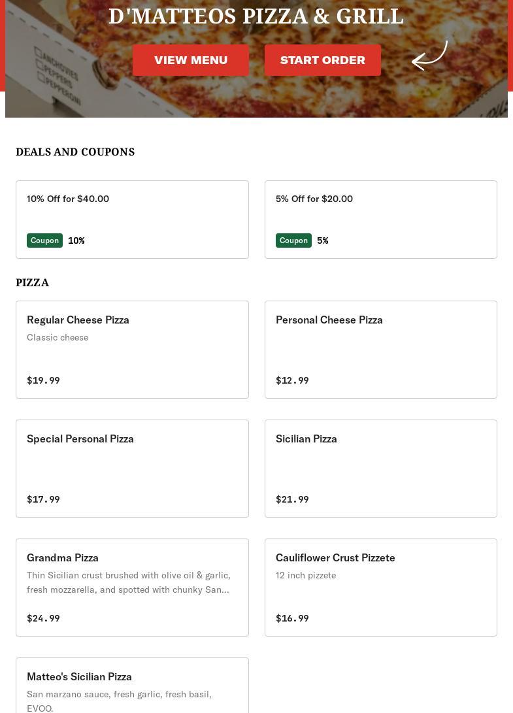Click the green Coupon badge for 5%
The height and width of the screenshot is (713, 513).
coord(293,240)
